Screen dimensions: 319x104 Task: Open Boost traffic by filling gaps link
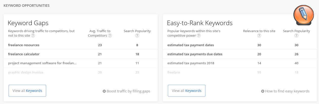pos(128,91)
